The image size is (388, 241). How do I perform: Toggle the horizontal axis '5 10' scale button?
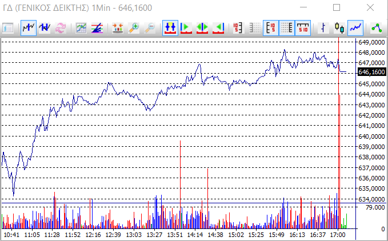pos(303,28)
